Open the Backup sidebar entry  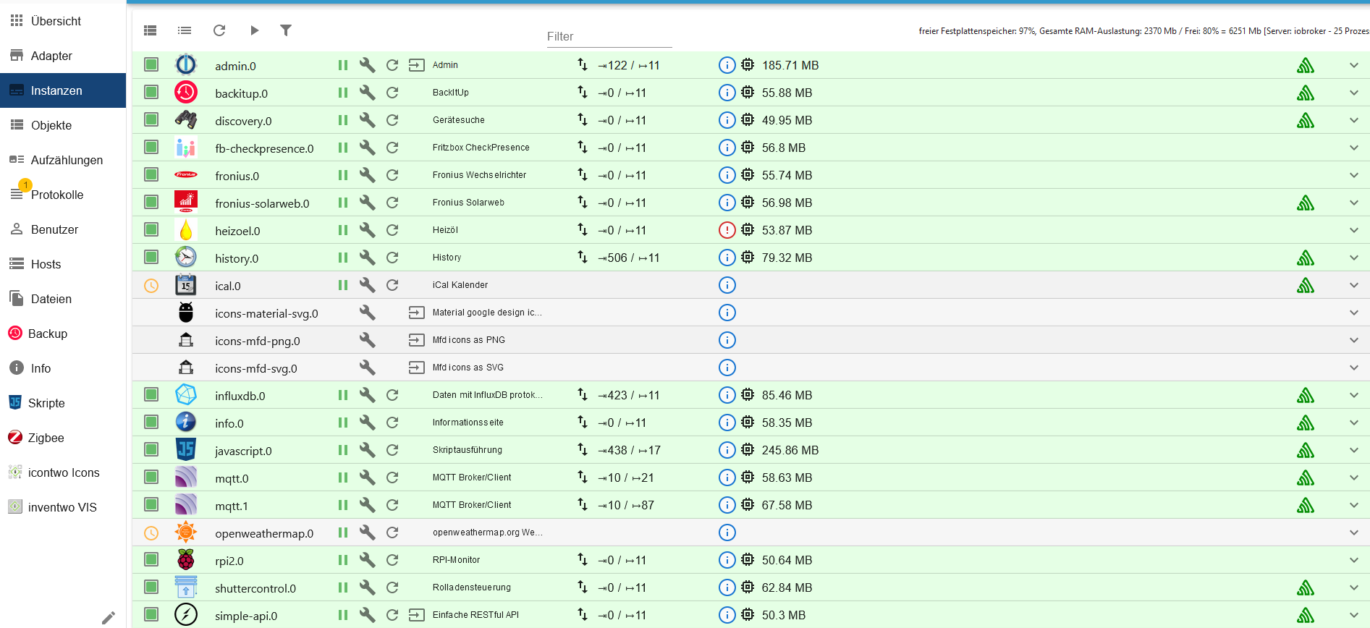63,334
